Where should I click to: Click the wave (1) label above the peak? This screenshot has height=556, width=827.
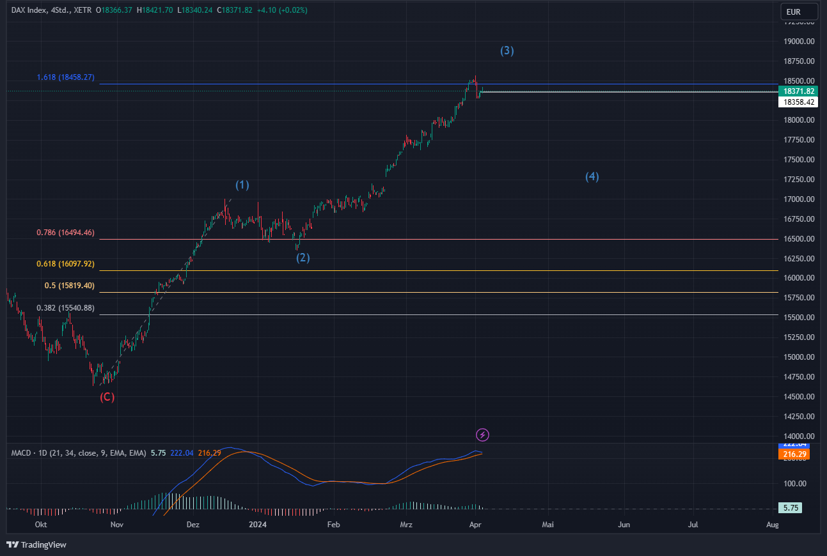[242, 185]
